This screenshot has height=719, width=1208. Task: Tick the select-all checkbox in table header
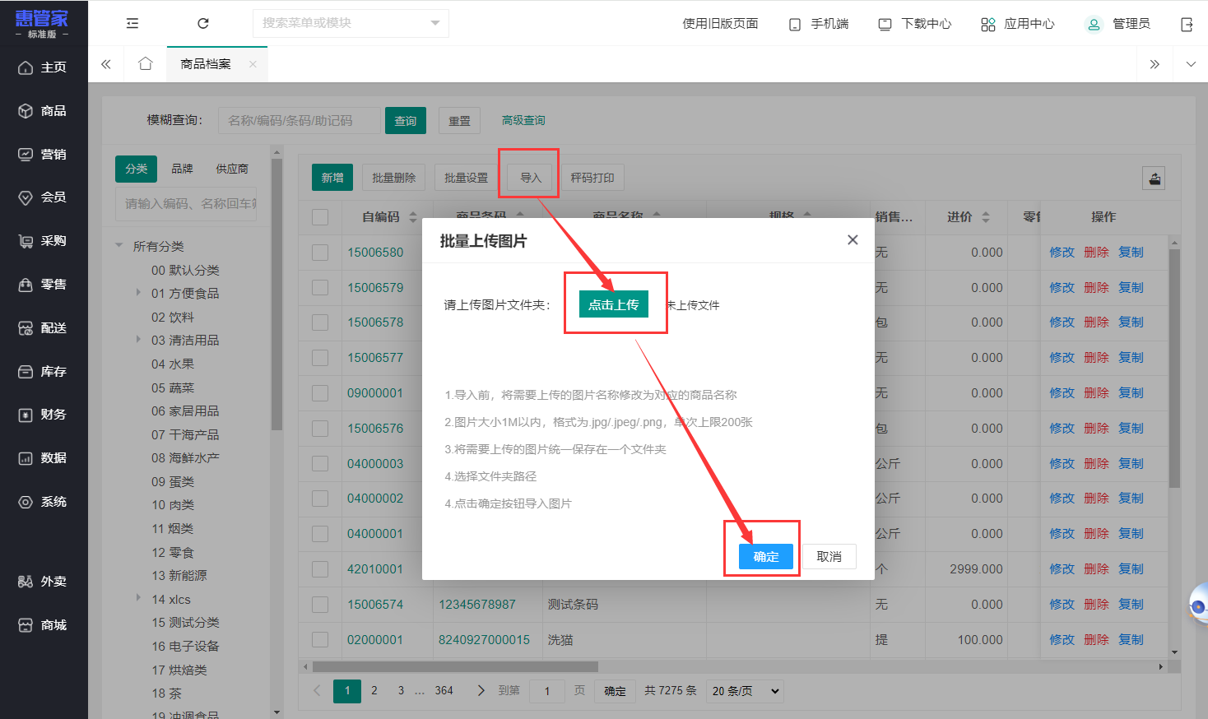[x=320, y=217]
